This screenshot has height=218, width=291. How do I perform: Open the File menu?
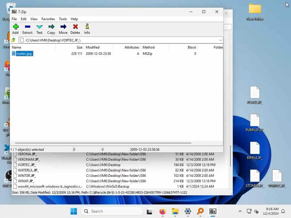[14, 19]
